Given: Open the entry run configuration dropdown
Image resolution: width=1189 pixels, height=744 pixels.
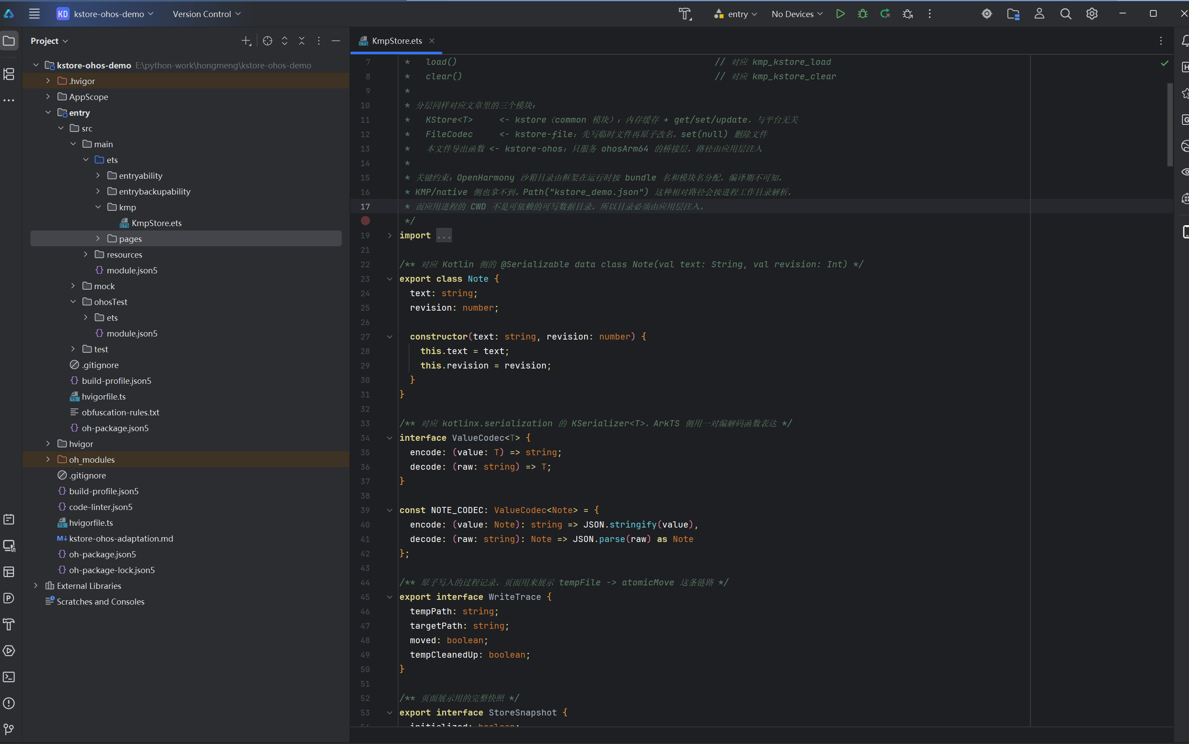Looking at the screenshot, I should (x=736, y=14).
